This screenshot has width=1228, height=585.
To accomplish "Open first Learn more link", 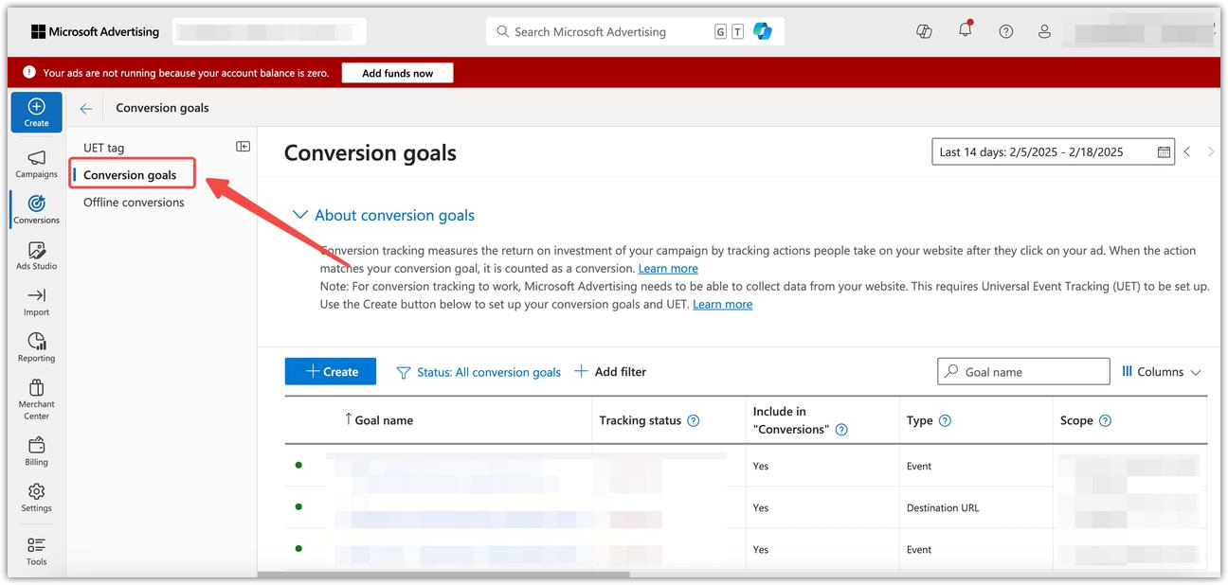I will click(x=668, y=269).
